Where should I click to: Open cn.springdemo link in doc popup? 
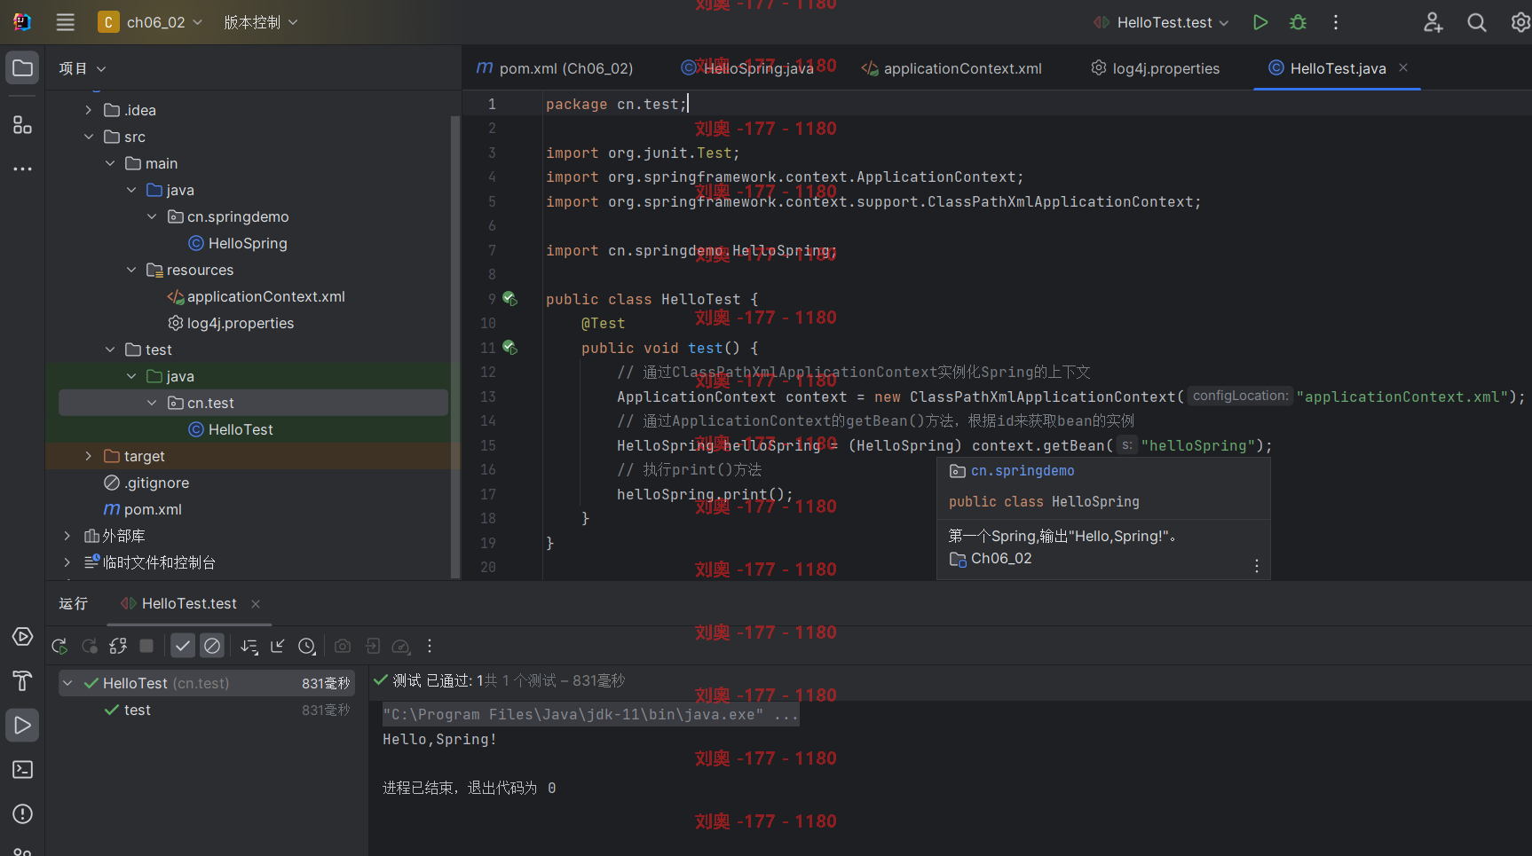point(1023,471)
